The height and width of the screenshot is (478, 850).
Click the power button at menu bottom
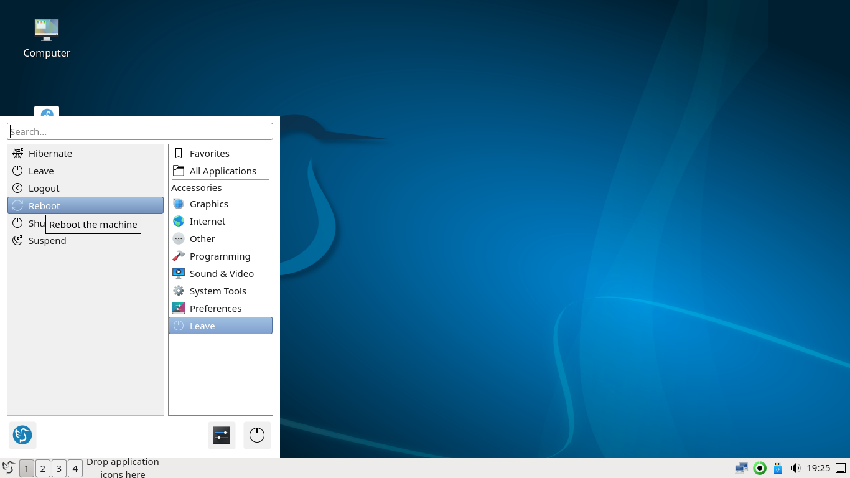pyautogui.click(x=257, y=435)
